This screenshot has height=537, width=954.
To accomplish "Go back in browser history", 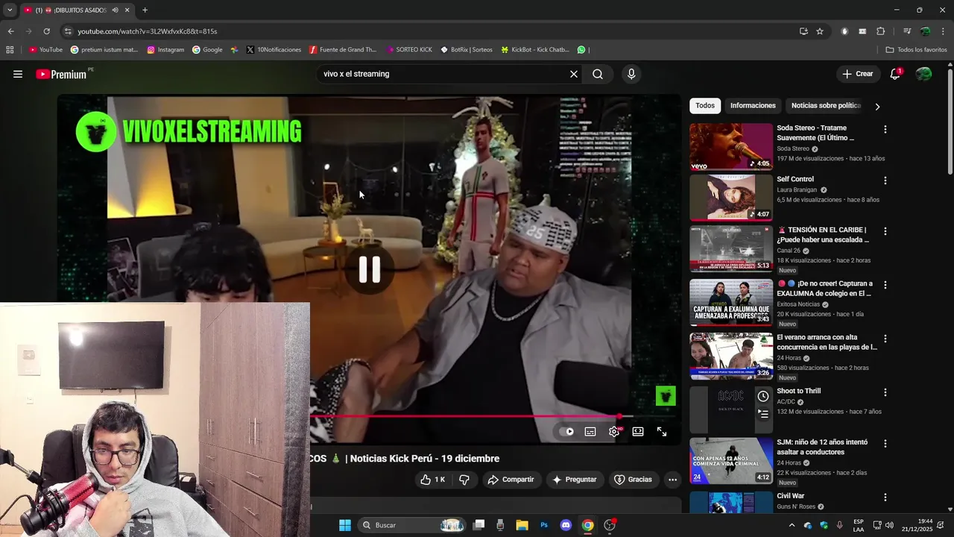I will (x=10, y=31).
